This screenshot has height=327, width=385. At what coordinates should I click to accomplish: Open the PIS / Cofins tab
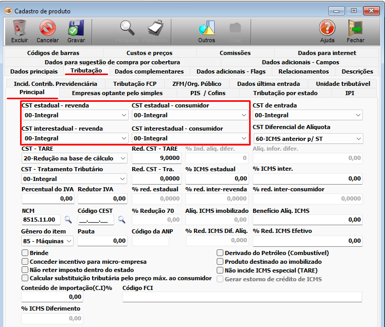(207, 93)
